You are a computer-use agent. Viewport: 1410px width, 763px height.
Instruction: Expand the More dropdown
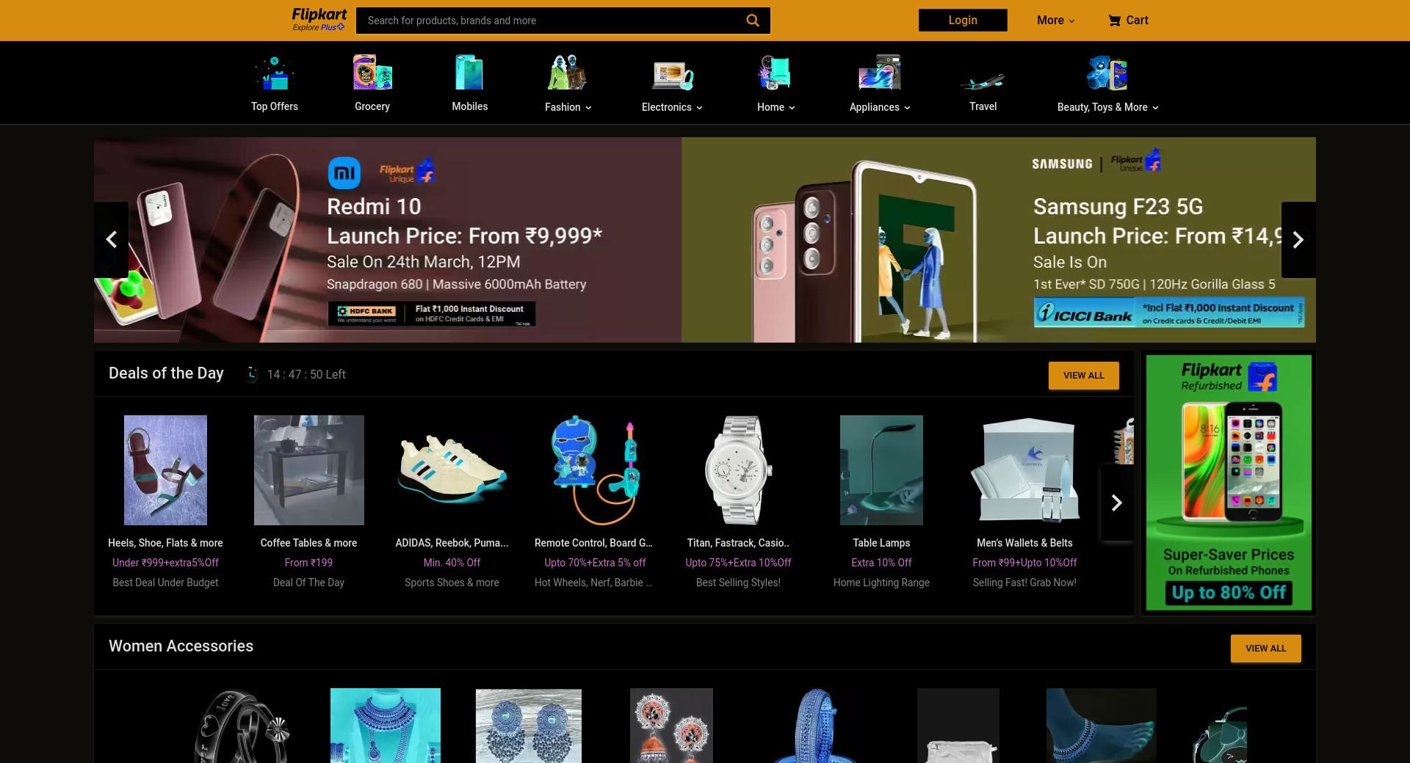[x=1055, y=21]
